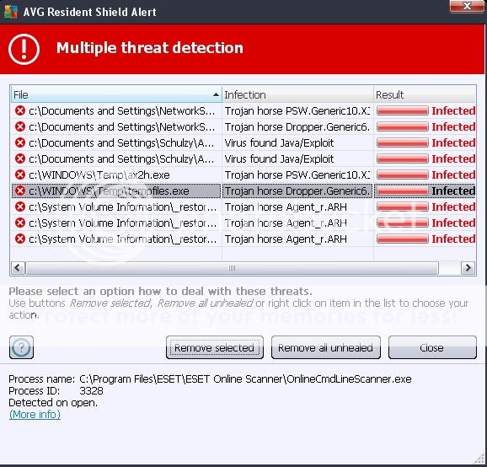Click the red X icon beside tempfiles.exe

tap(20, 191)
